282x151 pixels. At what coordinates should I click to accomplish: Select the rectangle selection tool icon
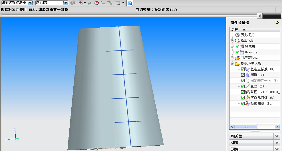(x=118, y=3)
